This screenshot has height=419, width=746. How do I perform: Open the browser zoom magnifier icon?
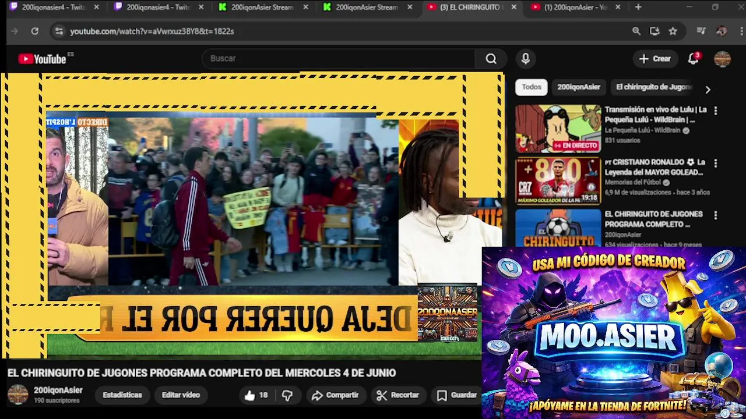[x=636, y=31]
